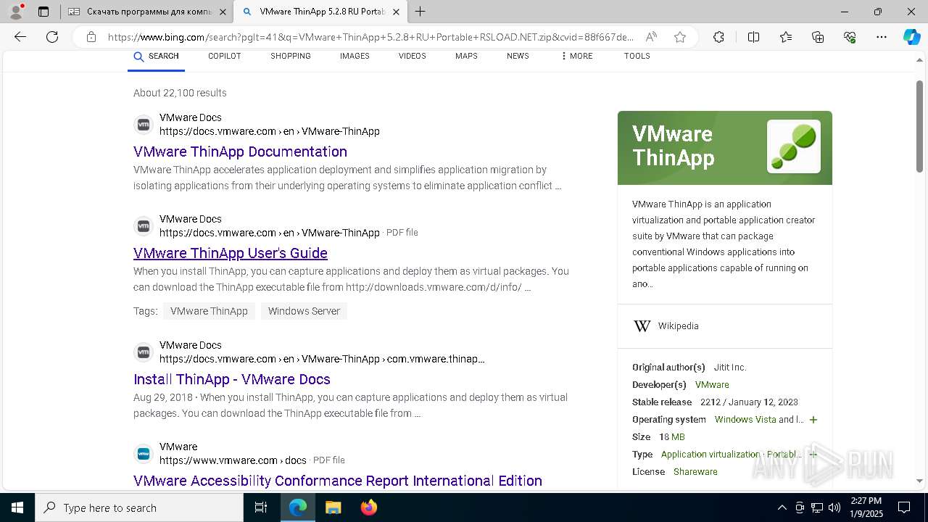Viewport: 928px width, 522px height.
Task: Click the Windows Server tag
Action: pos(304,311)
